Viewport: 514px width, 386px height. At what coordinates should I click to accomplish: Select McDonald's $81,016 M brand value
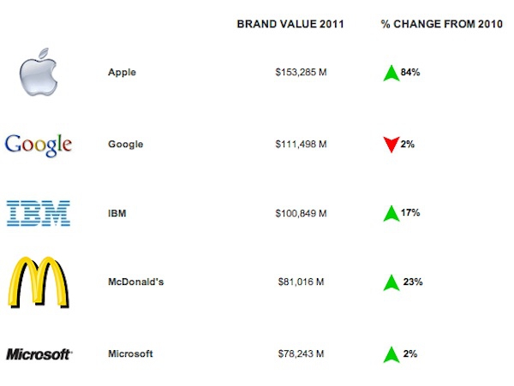point(301,282)
